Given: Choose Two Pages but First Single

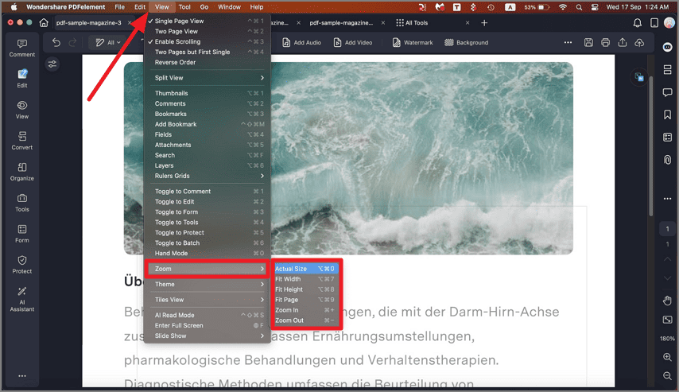Looking at the screenshot, I should pos(206,52).
